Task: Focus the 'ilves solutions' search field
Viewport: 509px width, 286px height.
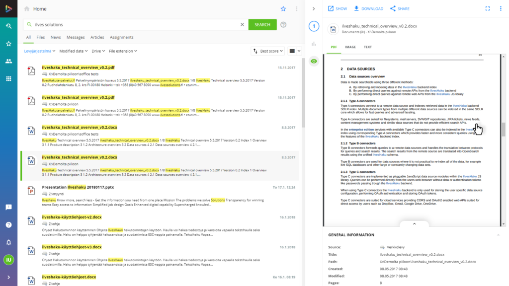Action: pos(136,25)
